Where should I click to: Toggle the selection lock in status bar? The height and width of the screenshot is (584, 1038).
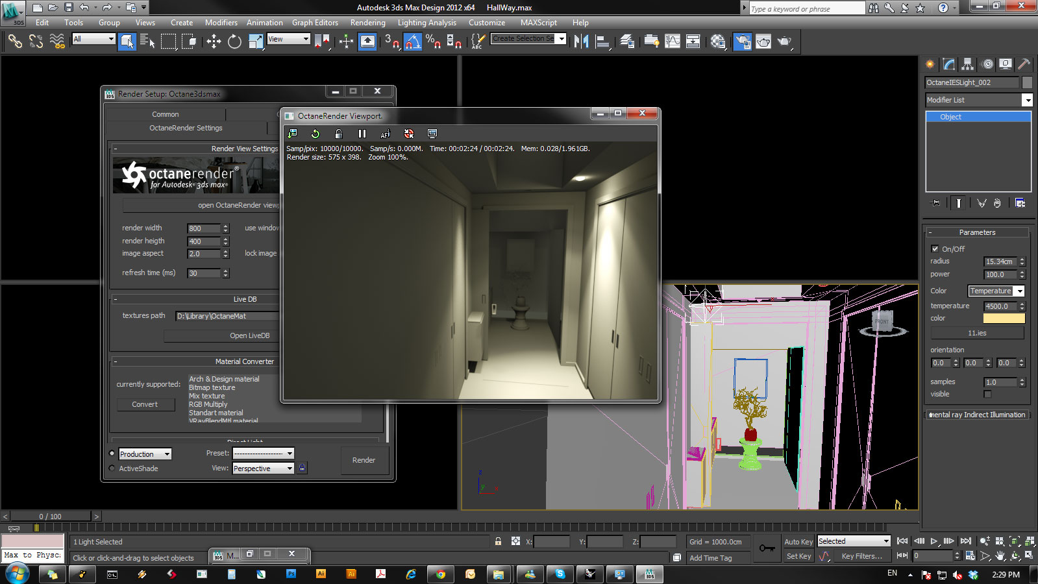click(498, 541)
